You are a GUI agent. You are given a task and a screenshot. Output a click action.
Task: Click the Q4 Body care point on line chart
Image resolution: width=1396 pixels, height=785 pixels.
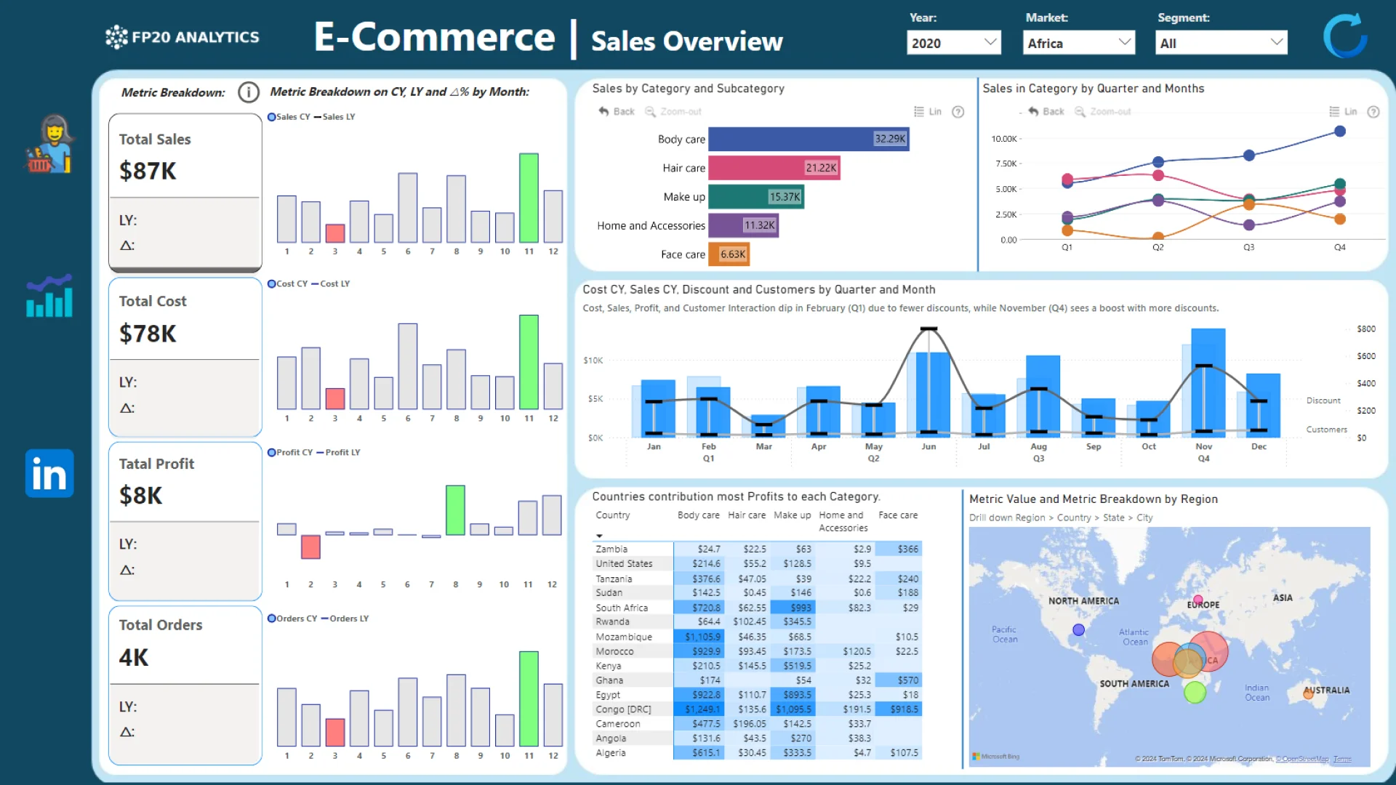(1340, 132)
